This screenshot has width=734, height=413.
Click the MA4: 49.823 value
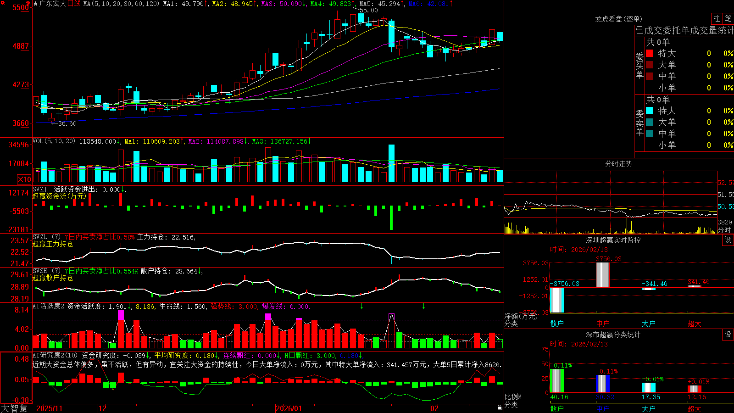point(330,4)
